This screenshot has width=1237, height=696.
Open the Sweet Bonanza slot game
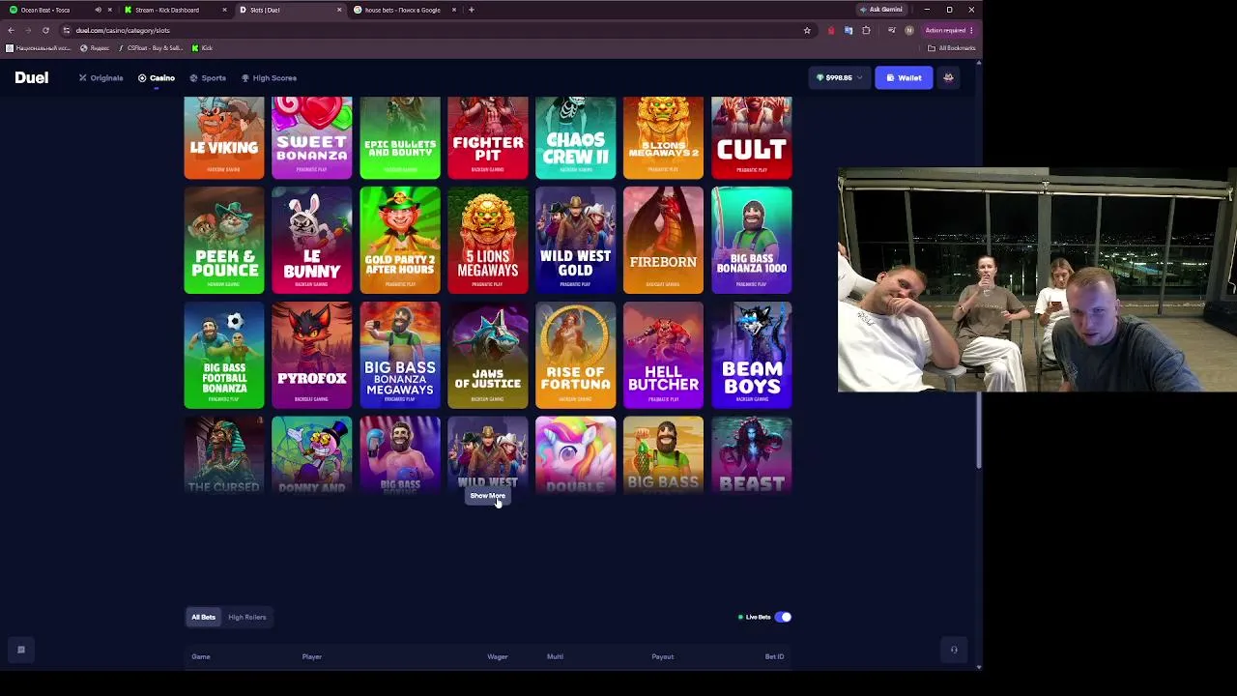coord(312,137)
